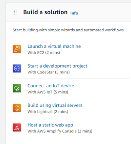Click the orange Lightsail icon

click(x=17, y=108)
